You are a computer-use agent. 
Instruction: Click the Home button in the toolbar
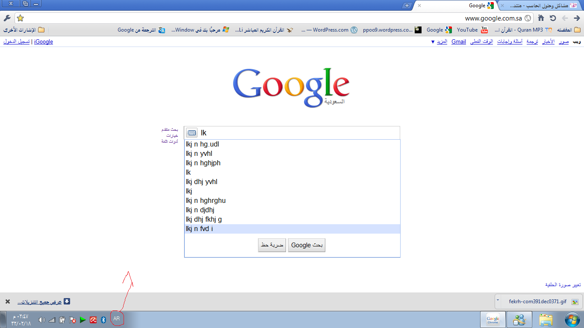coord(541,18)
